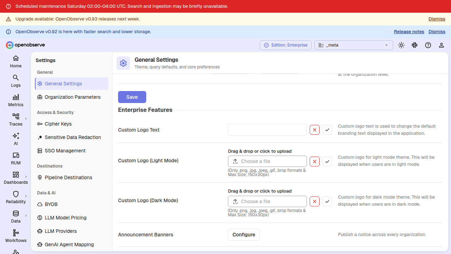The width and height of the screenshot is (451, 254).
Task: Open Pipeline Destinations settings
Action: point(72,177)
